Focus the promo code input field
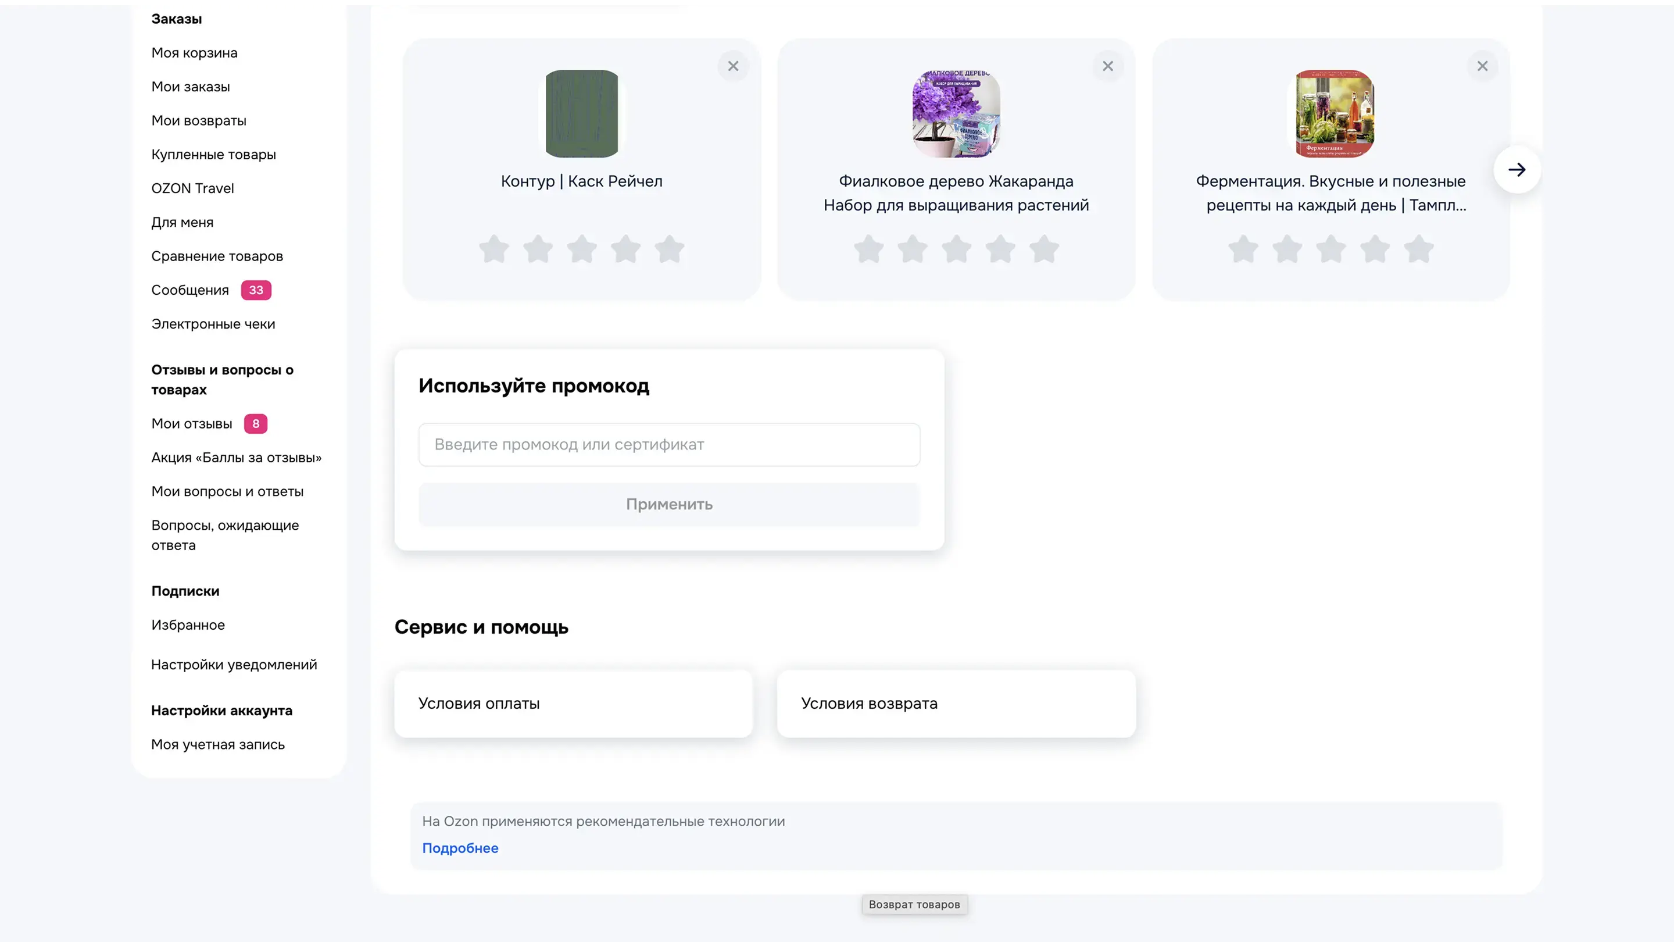Screen dimensions: 1674x942 pyautogui.click(x=668, y=445)
